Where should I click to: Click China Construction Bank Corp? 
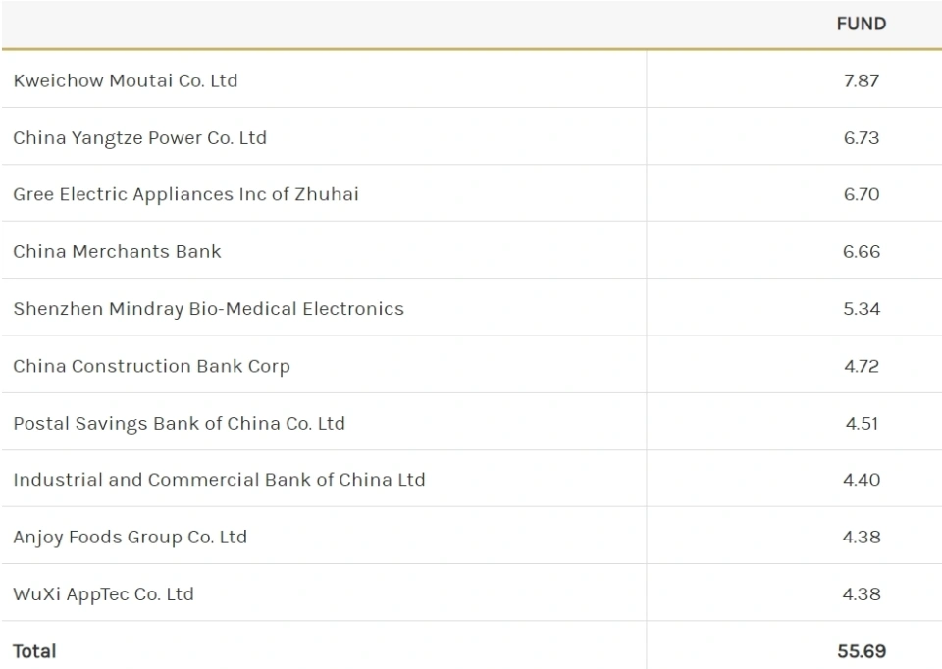click(152, 366)
